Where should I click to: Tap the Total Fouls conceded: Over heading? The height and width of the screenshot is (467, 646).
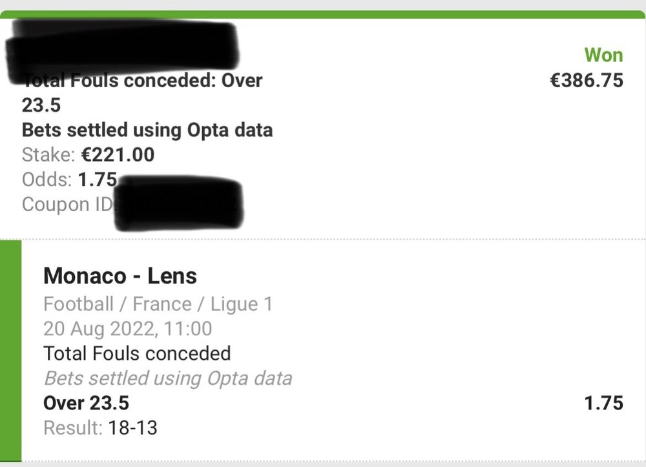tap(142, 80)
